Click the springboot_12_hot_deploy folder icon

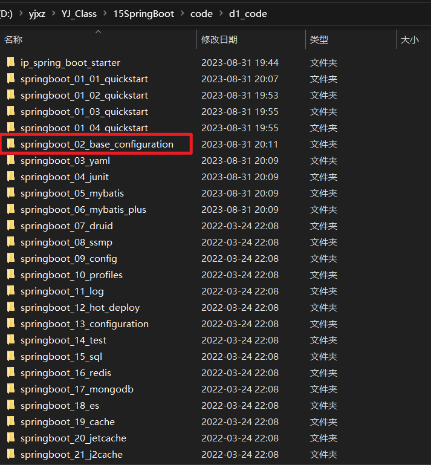coord(11,307)
